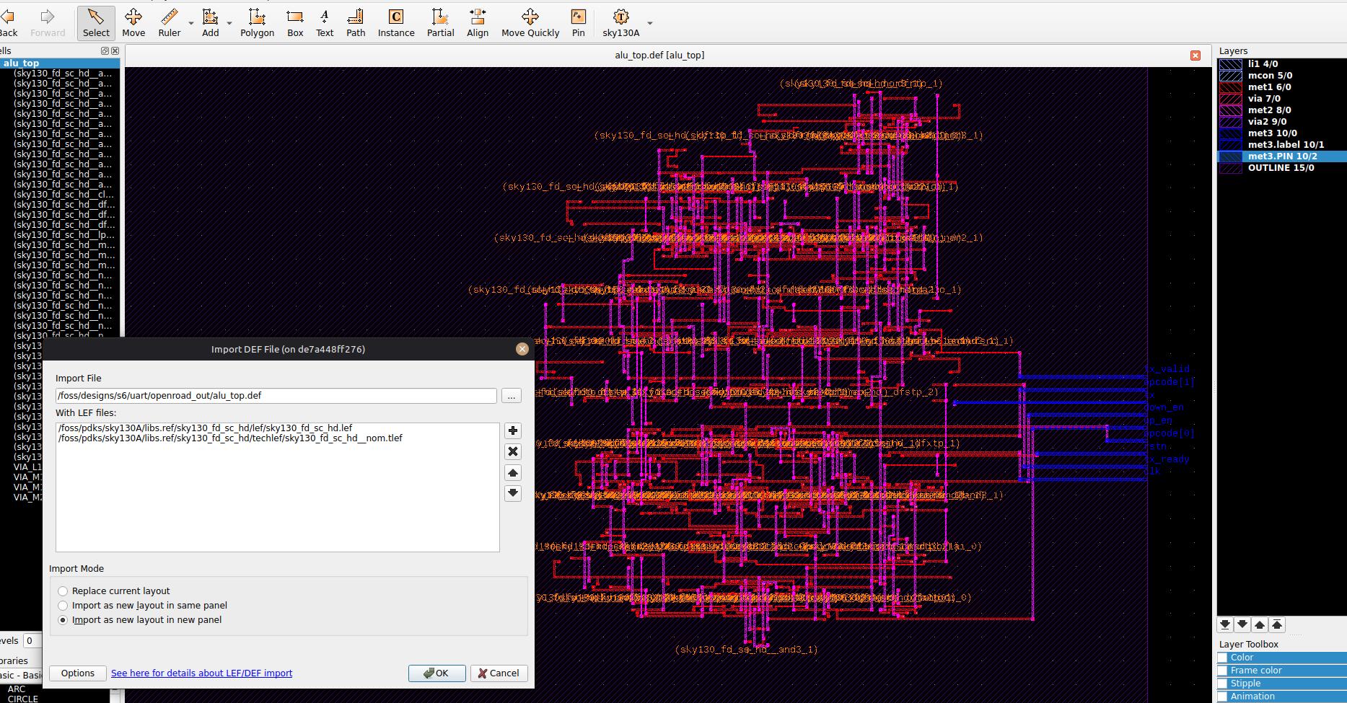Viewport: 1347px width, 703px height.
Task: Switch to the alu_top.def layout tab
Action: [659, 55]
